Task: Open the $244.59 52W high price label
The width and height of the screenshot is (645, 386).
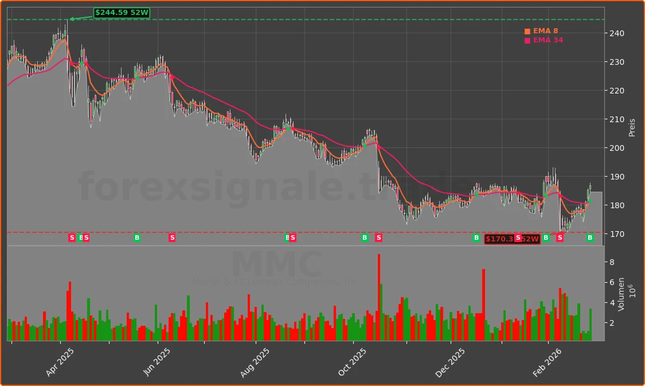Action: point(122,11)
